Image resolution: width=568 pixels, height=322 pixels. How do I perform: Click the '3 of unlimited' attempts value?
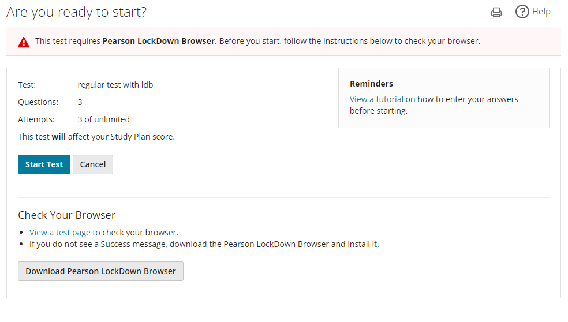click(x=104, y=119)
